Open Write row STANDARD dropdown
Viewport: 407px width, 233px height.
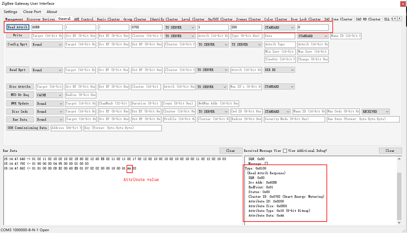(x=313, y=36)
